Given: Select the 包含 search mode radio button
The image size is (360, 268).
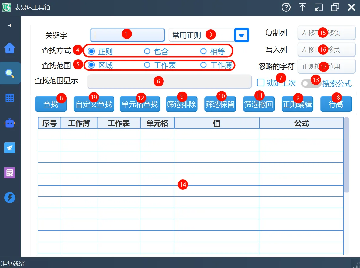Looking at the screenshot, I should click(x=147, y=51).
